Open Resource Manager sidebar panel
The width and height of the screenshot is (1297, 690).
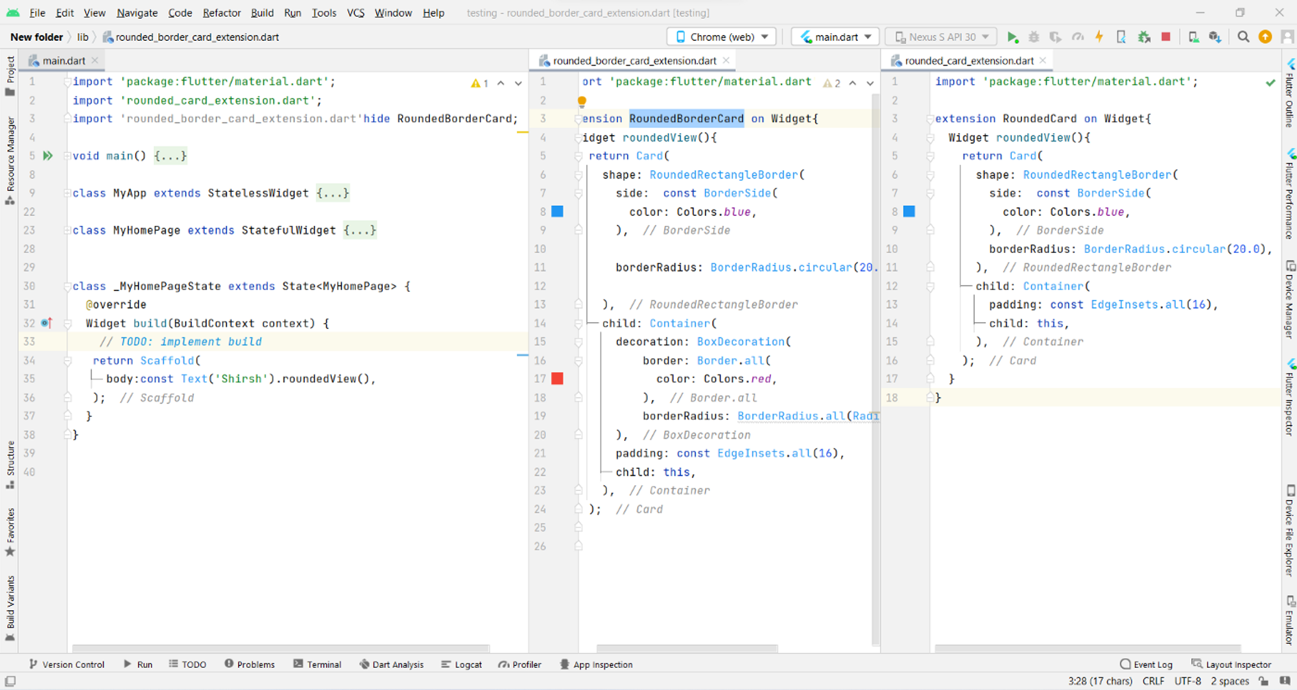tap(10, 160)
